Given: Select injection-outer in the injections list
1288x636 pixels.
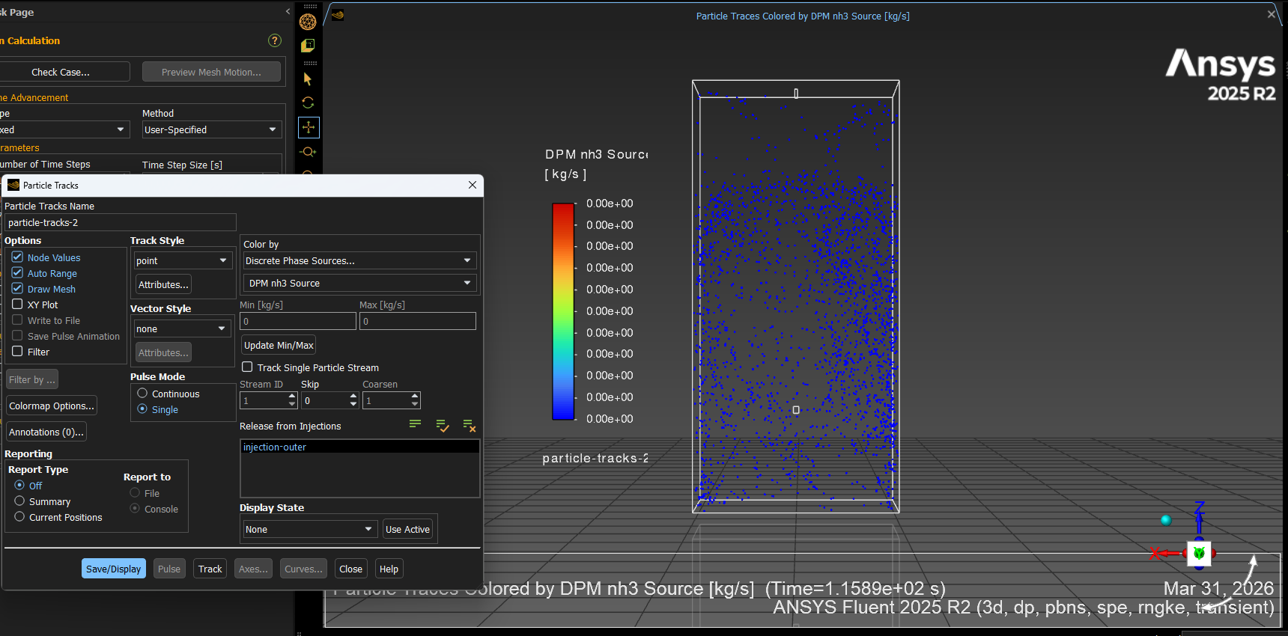Looking at the screenshot, I should point(275,447).
